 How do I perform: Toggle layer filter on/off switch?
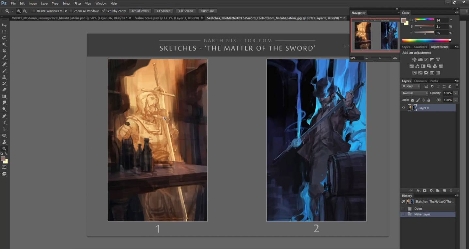point(457,86)
